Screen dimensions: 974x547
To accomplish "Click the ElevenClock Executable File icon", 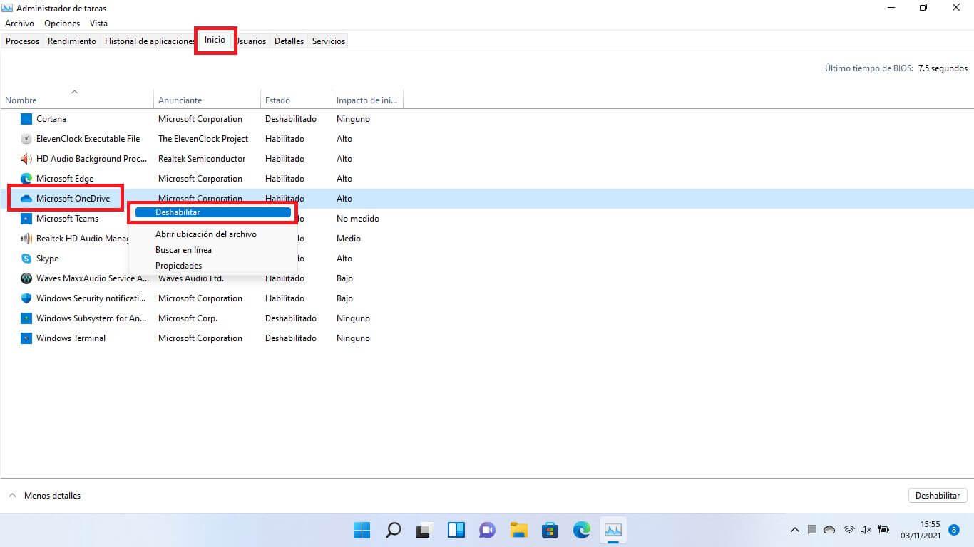I will click(x=26, y=139).
